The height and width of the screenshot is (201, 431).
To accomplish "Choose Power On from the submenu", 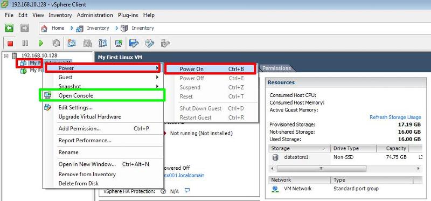I will pyautogui.click(x=210, y=69).
